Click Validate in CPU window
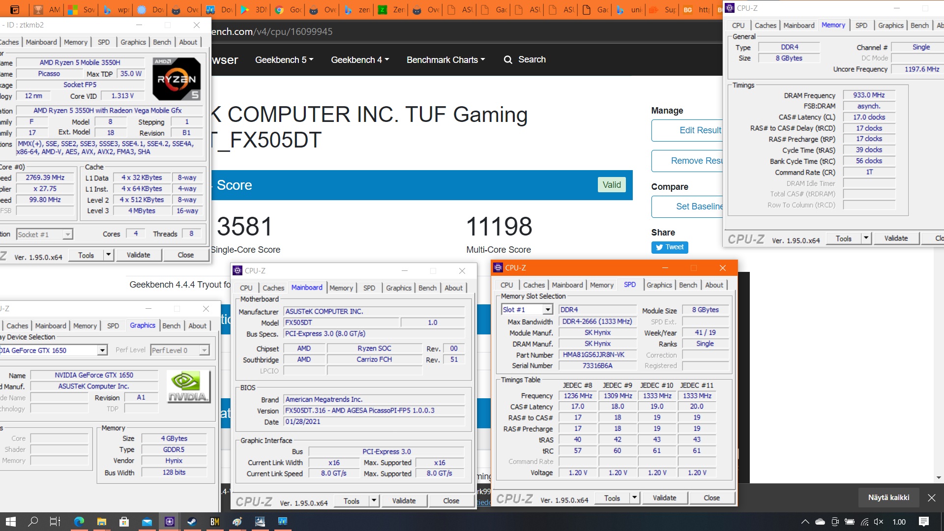 point(139,255)
